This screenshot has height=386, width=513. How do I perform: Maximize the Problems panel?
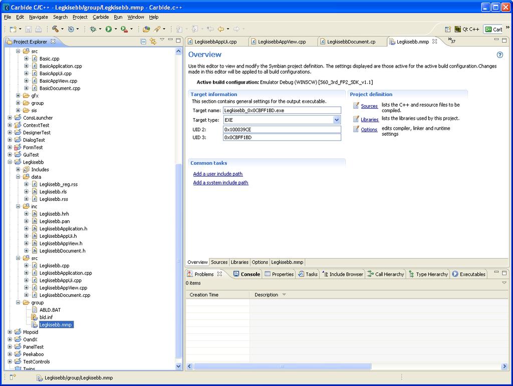[504, 272]
